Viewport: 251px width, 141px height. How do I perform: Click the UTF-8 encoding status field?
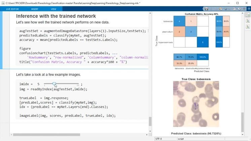pos(166,139)
